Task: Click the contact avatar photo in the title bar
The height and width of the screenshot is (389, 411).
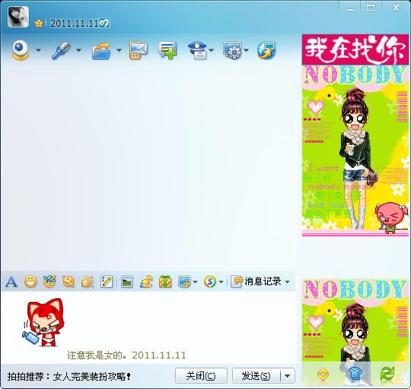Action: (18, 17)
